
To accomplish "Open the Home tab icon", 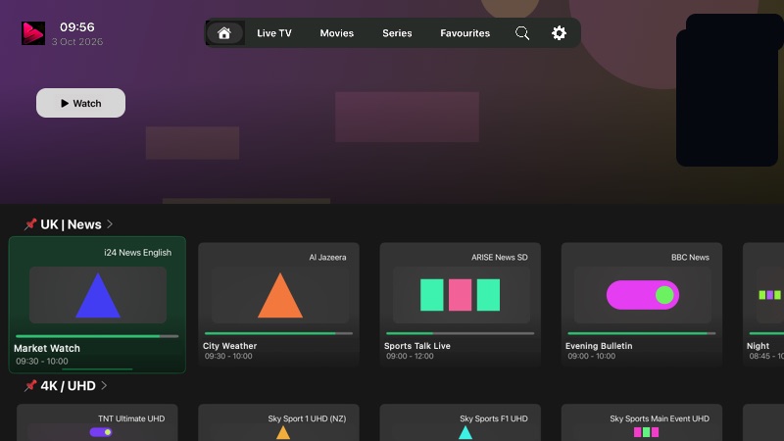I will (x=224, y=33).
